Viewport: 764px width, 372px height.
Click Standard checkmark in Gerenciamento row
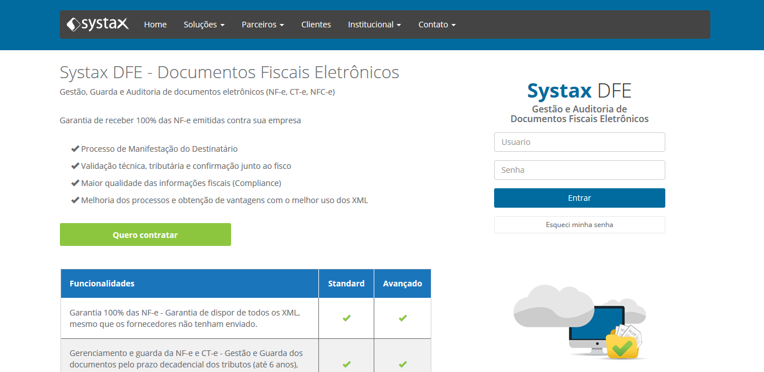pos(346,364)
